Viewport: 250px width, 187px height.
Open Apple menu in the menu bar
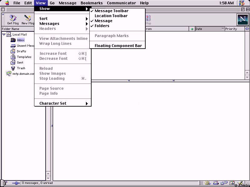[x=7, y=3]
